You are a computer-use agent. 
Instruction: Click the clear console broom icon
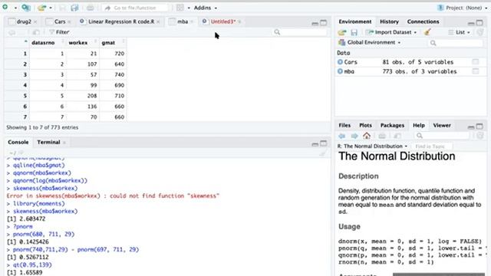322,153
